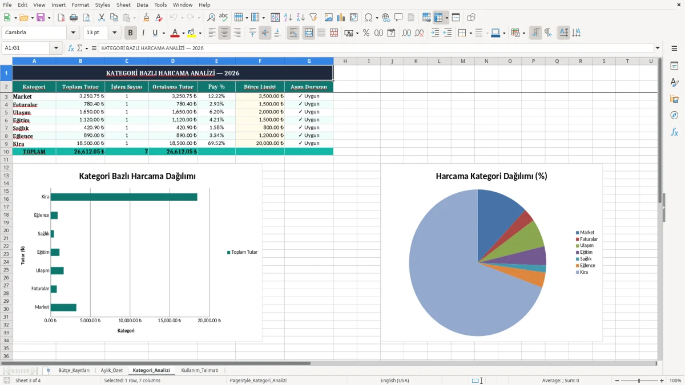
Task: Toggle Align Left
Action: click(212, 33)
